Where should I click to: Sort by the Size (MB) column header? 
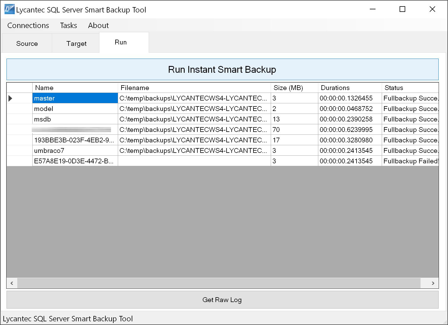[x=295, y=88]
